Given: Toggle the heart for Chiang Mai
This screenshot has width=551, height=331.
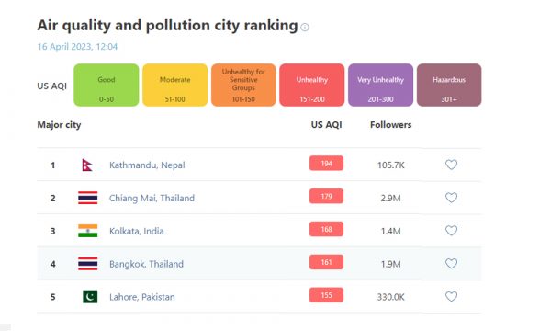Looking at the screenshot, I should pos(451,198).
